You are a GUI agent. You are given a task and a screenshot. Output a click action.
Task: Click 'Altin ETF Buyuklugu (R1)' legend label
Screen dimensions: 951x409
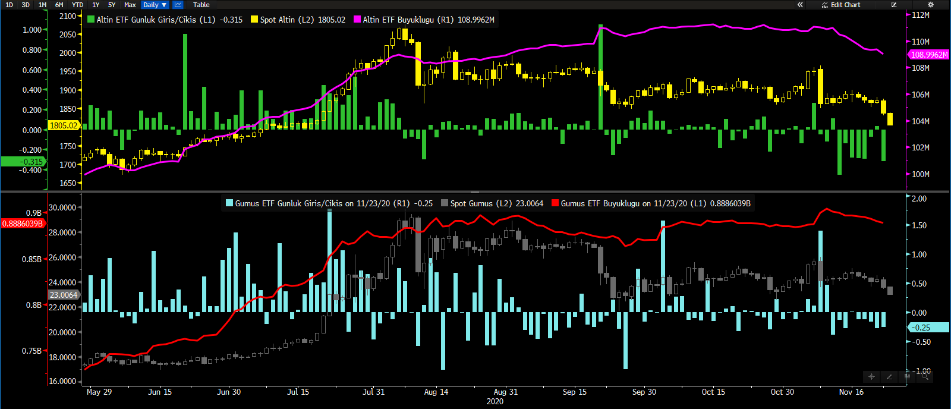point(408,20)
